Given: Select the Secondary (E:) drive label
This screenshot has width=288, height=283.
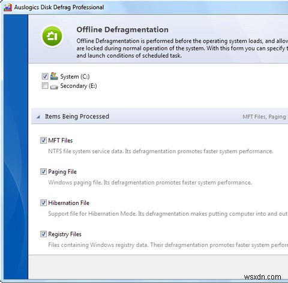Looking at the screenshot, I should pos(79,86).
